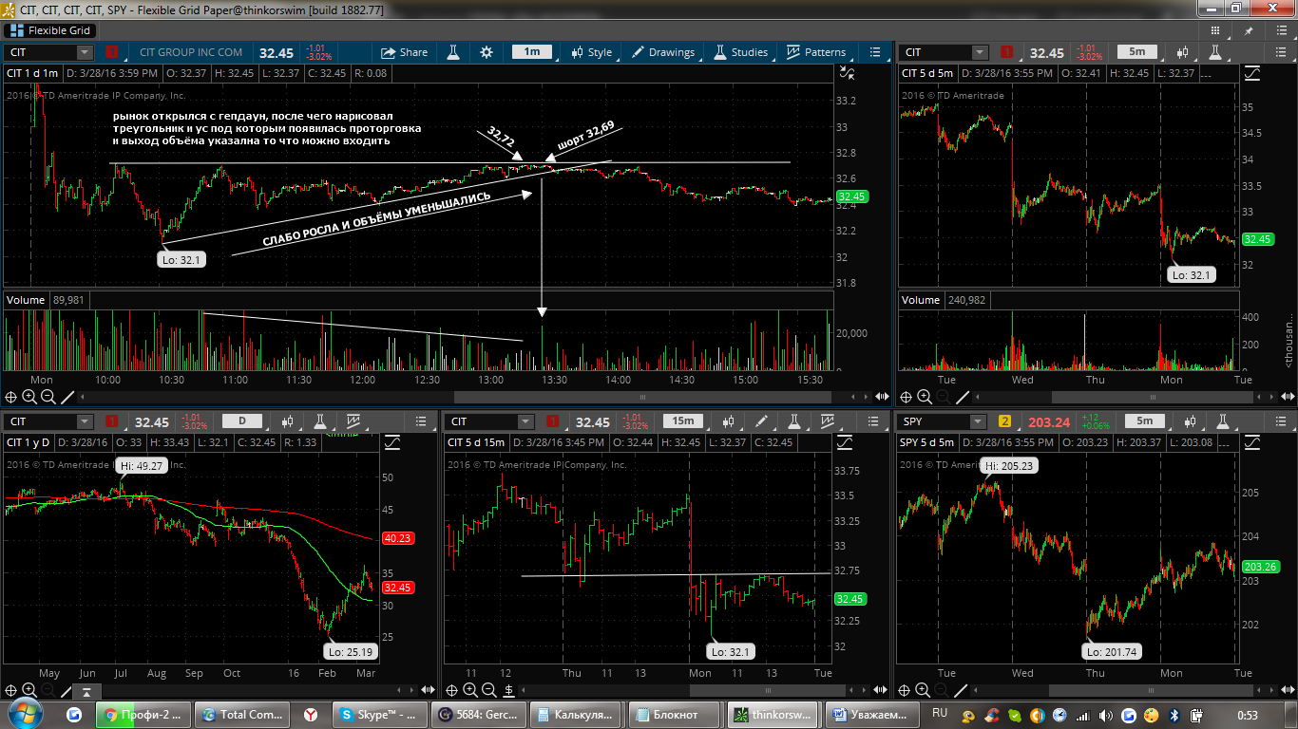Click collapse arrow button below daily chart
Viewport: 1298px width, 729px height.
[x=86, y=691]
